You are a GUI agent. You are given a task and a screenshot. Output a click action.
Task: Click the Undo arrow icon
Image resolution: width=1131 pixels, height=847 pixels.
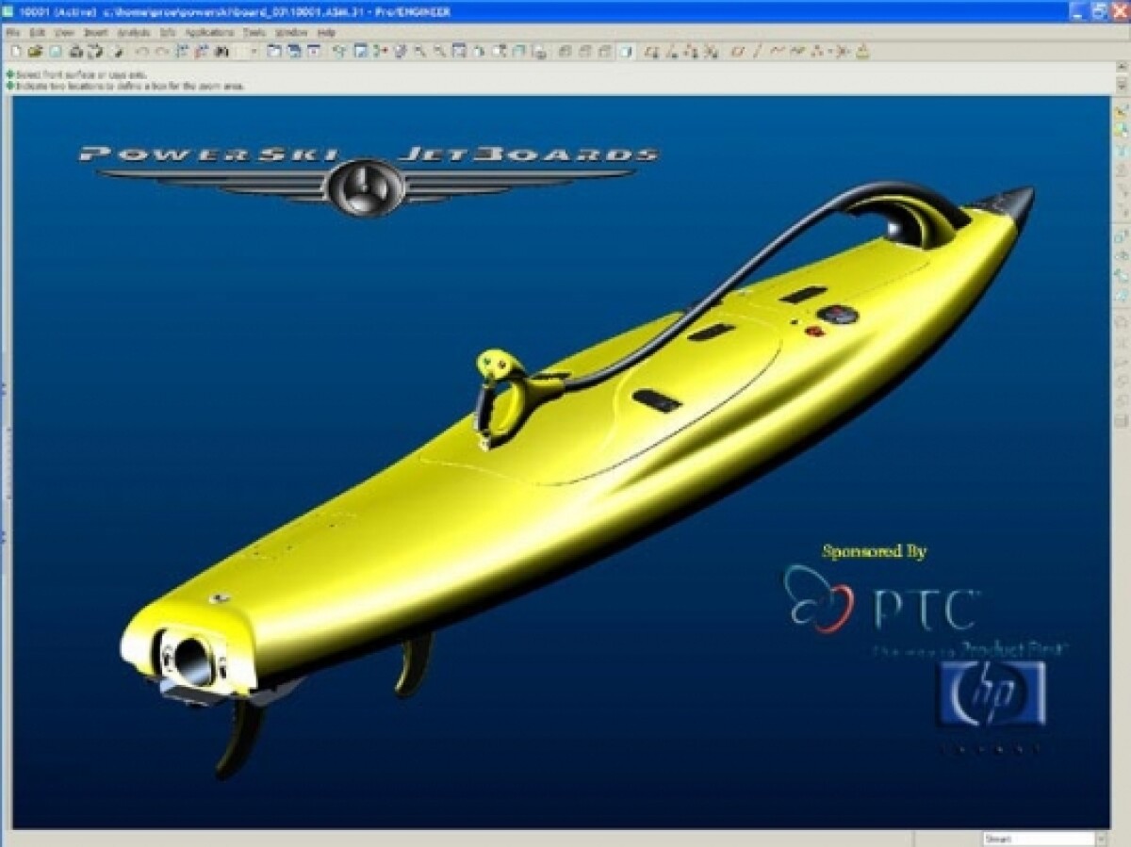pyautogui.click(x=141, y=51)
